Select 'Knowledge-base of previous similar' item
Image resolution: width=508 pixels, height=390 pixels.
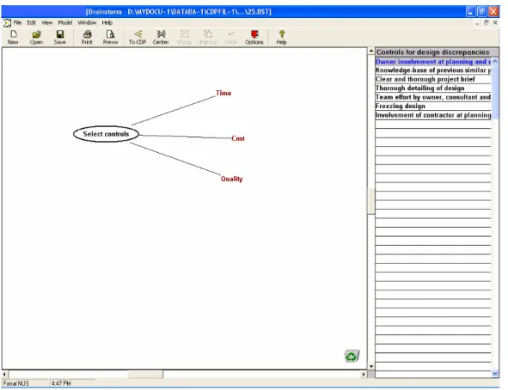pos(433,70)
